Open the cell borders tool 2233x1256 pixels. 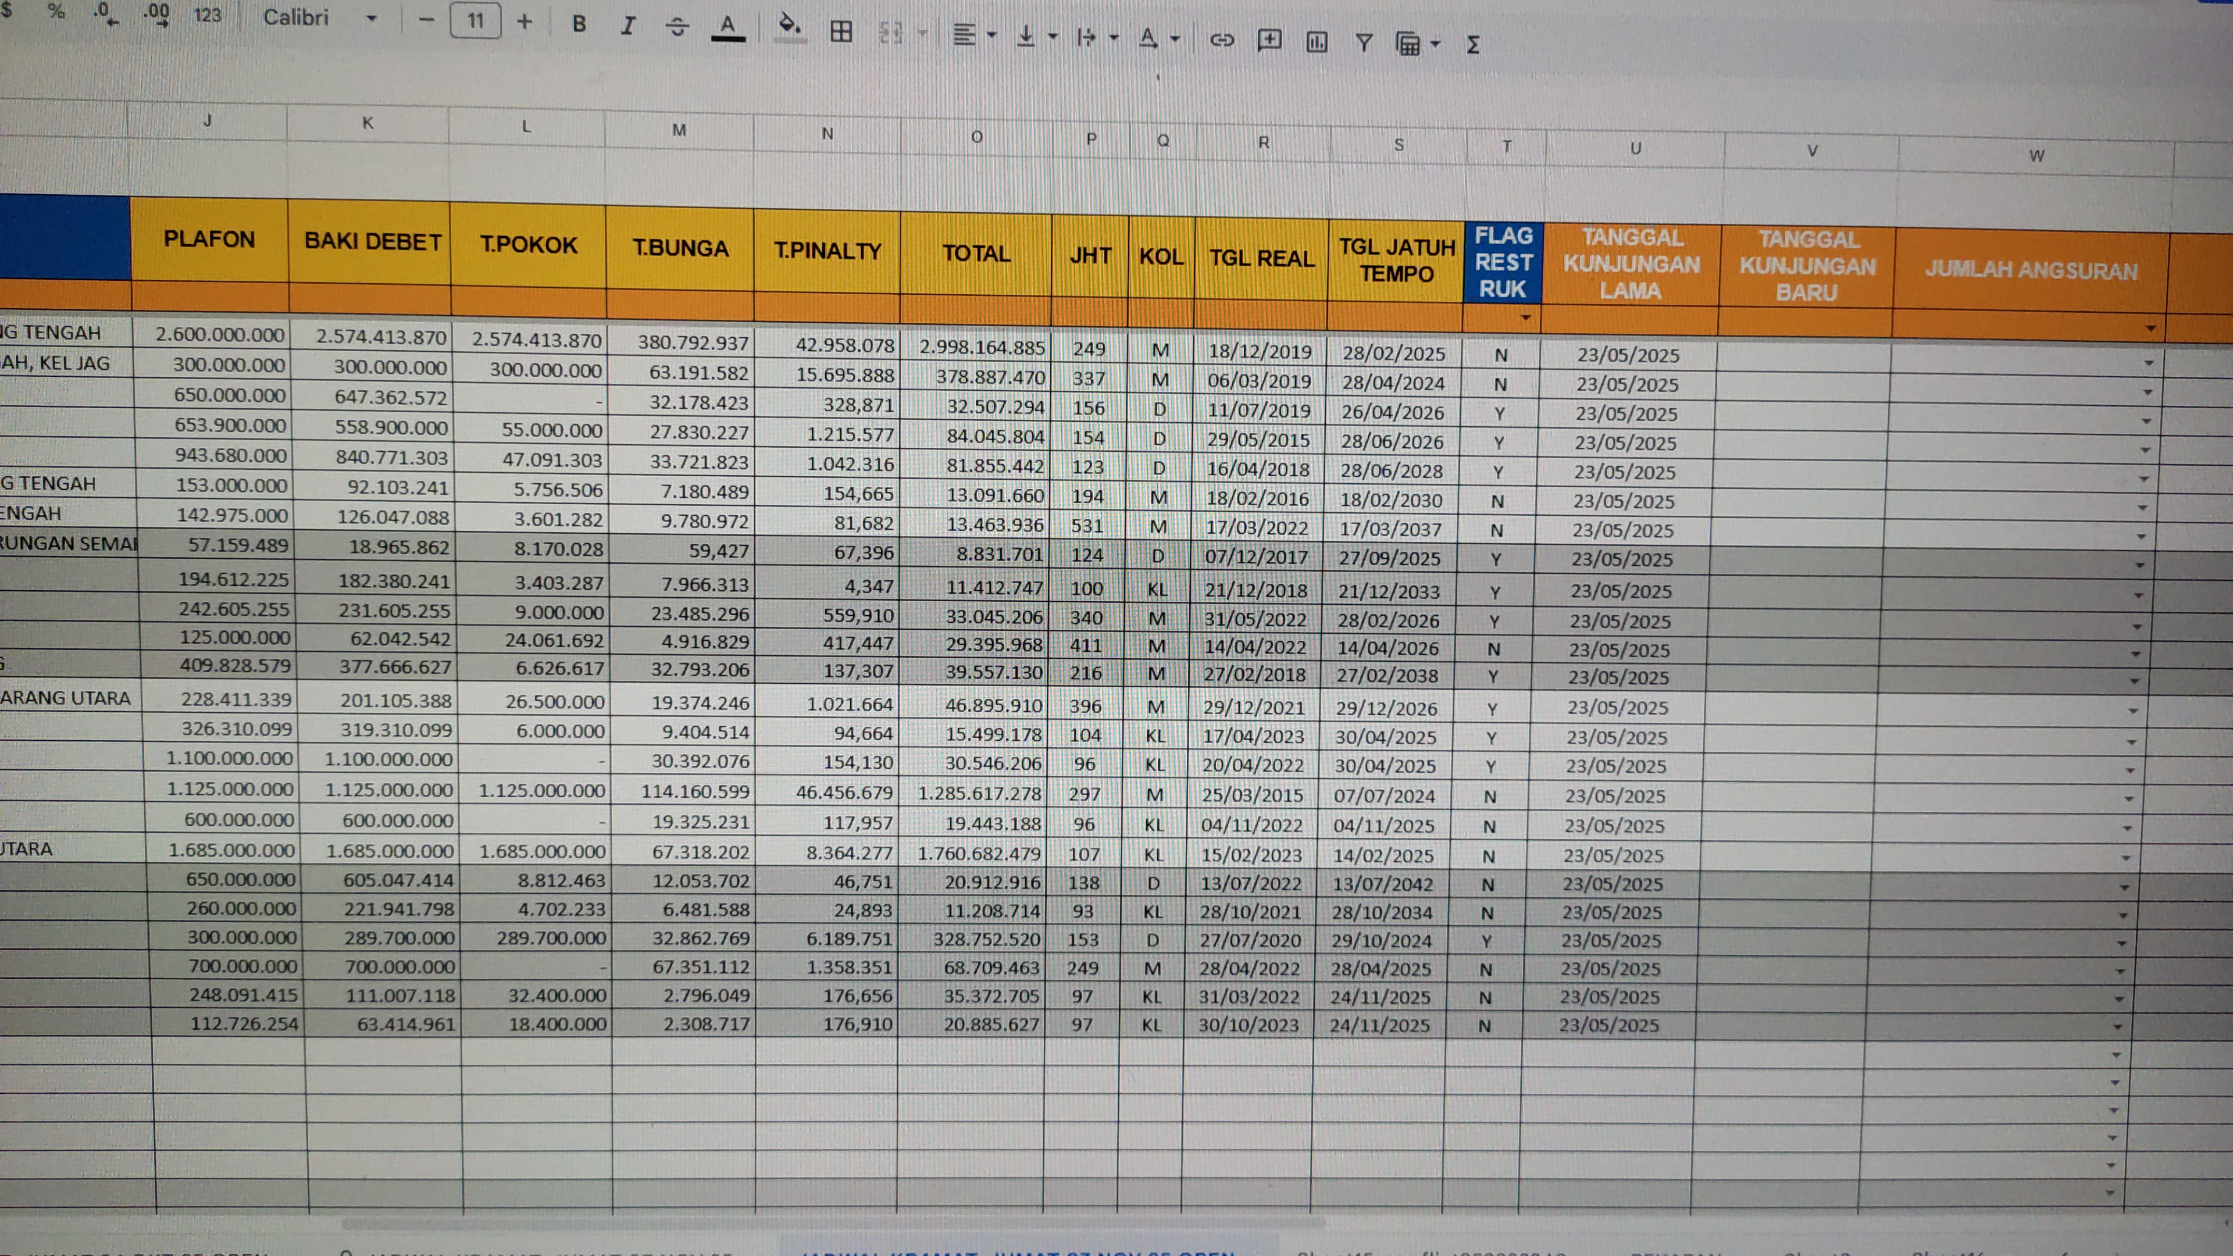(x=841, y=32)
